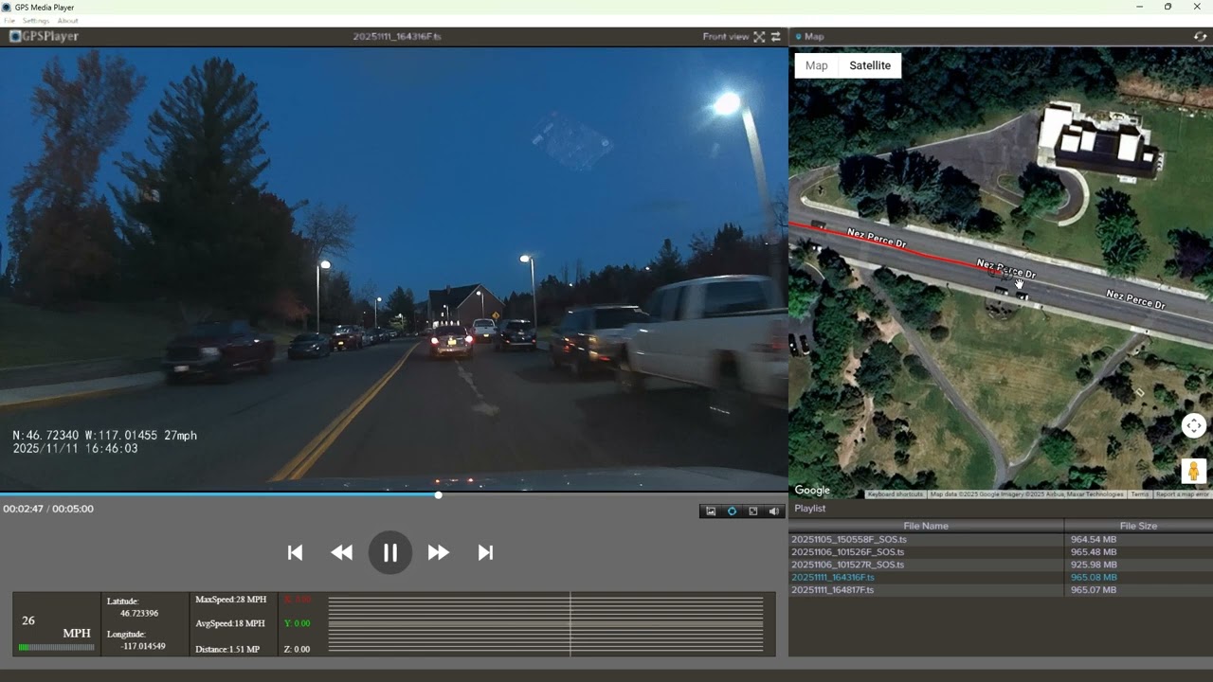Click the Longitude value -117.014549
Viewport: 1213px width, 682px height.
(x=143, y=646)
